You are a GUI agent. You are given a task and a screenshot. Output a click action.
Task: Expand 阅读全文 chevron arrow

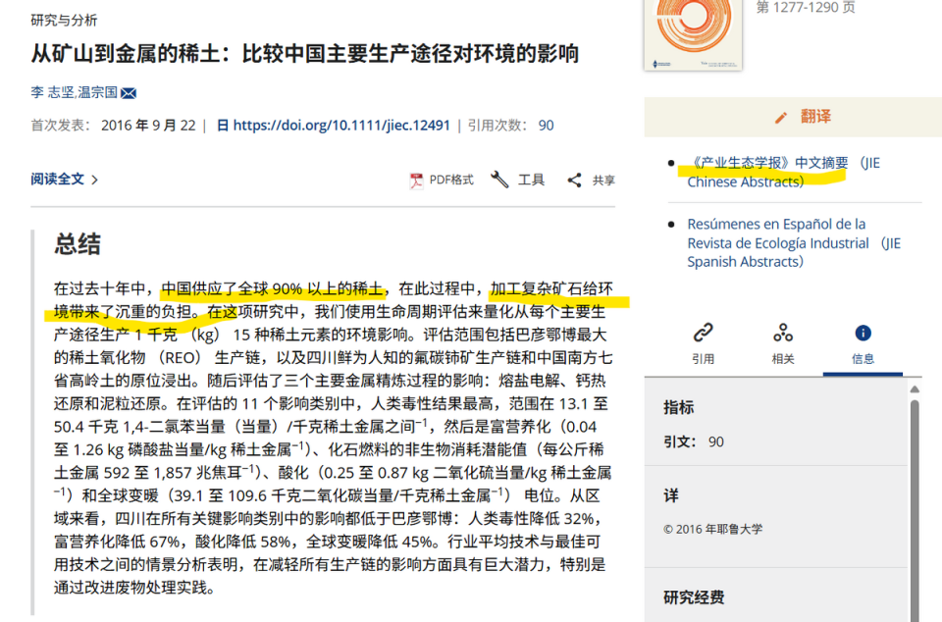coord(94,180)
